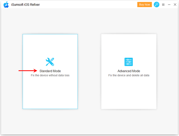Choose the Standard Mode label

(x=50, y=71)
